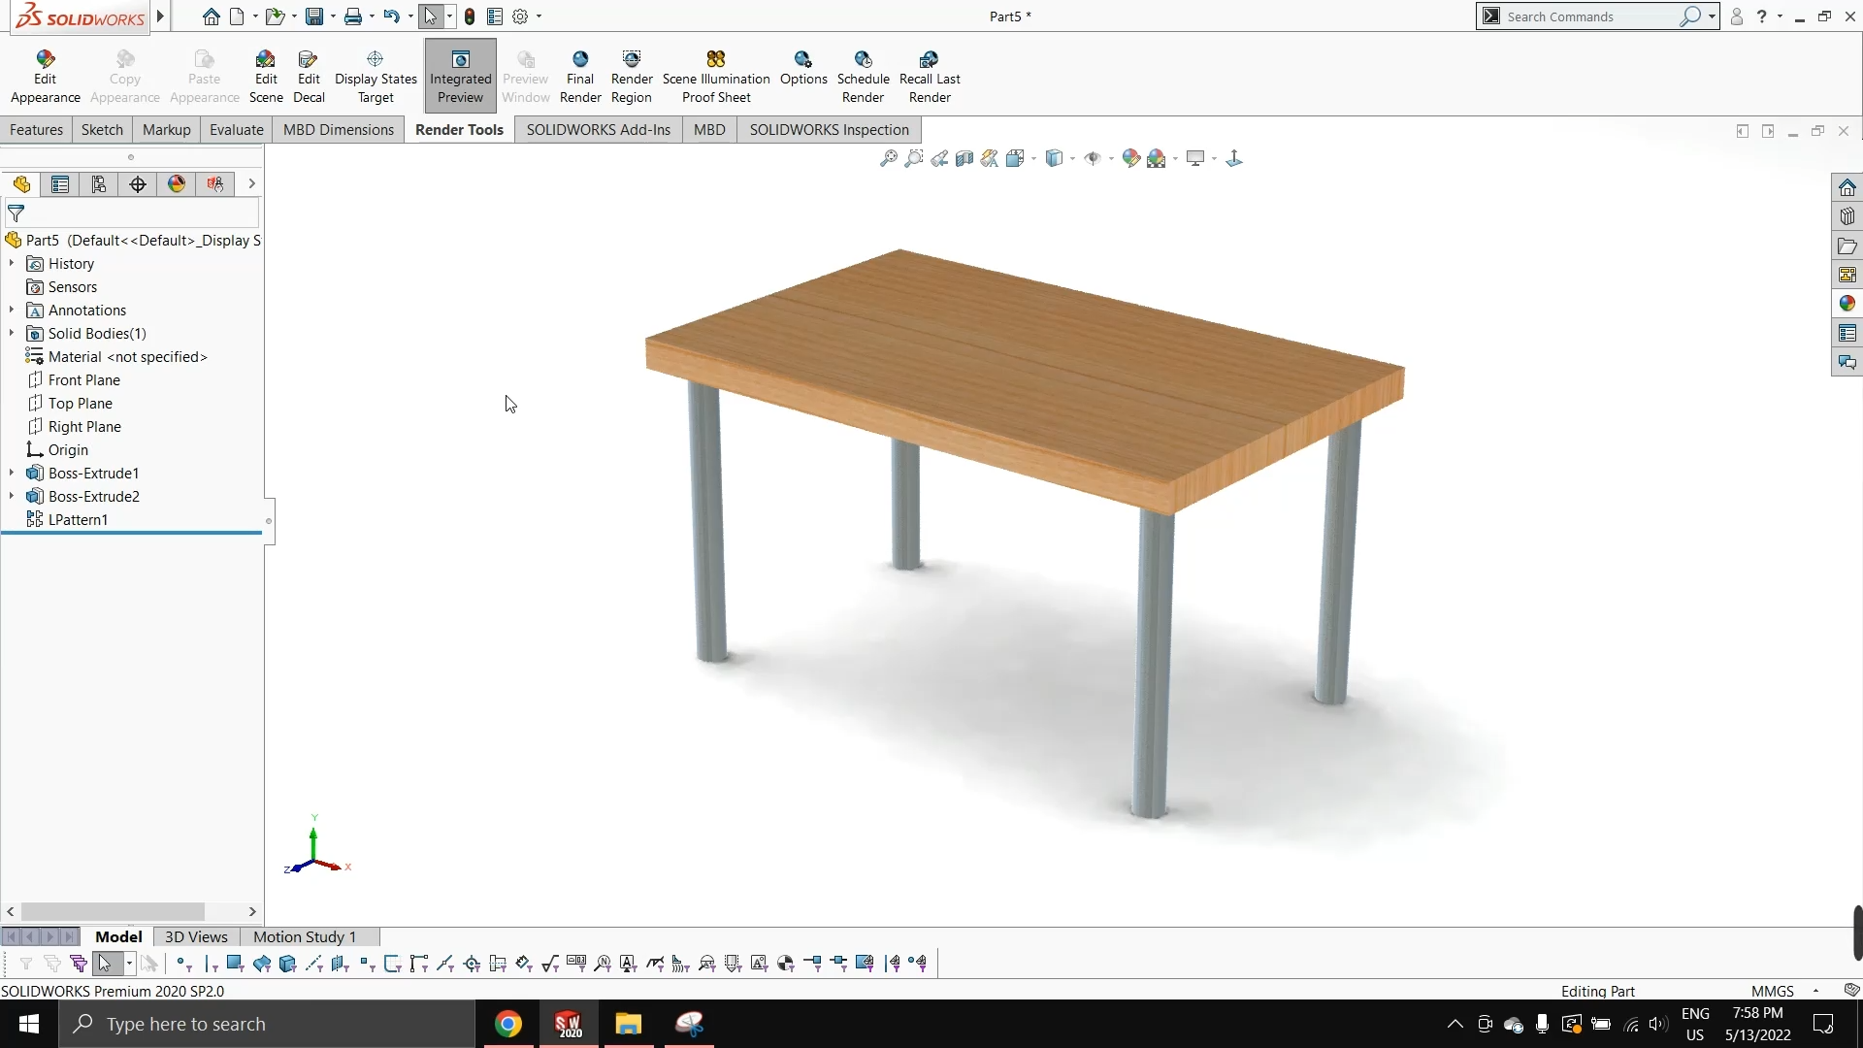Viewport: 1863px width, 1048px height.
Task: Open Appearances task pane color ball
Action: (x=1847, y=304)
